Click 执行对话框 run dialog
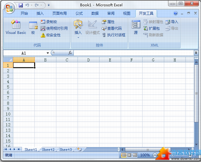 (x=114, y=35)
